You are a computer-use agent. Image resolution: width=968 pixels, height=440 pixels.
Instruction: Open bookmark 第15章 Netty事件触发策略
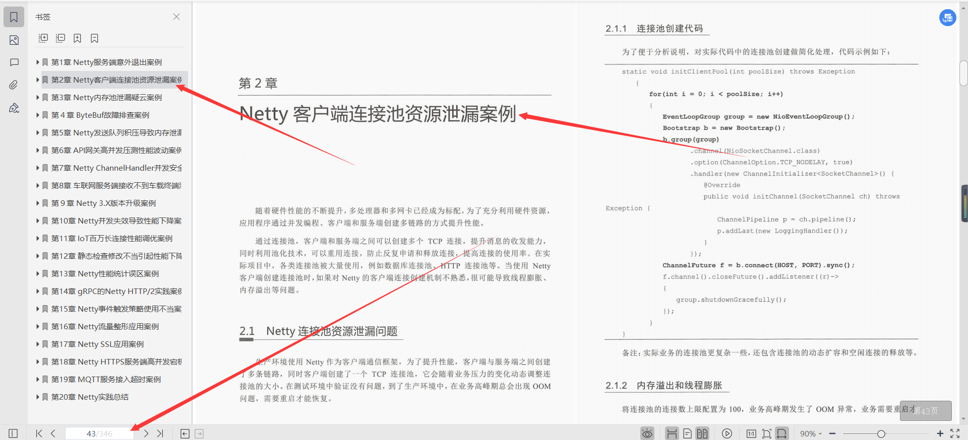coord(116,309)
